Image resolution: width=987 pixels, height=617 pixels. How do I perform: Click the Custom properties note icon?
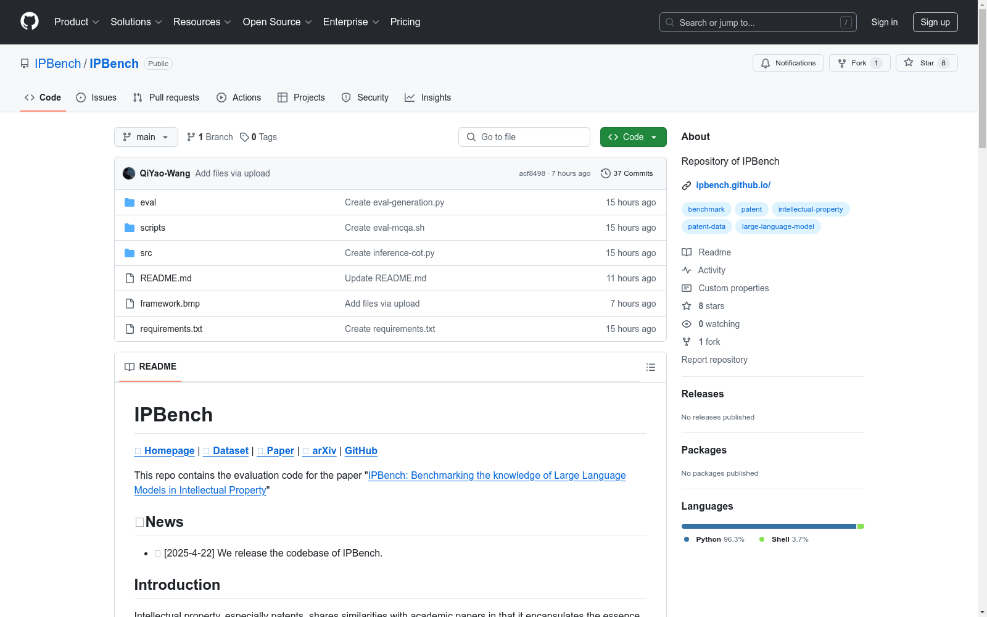687,288
